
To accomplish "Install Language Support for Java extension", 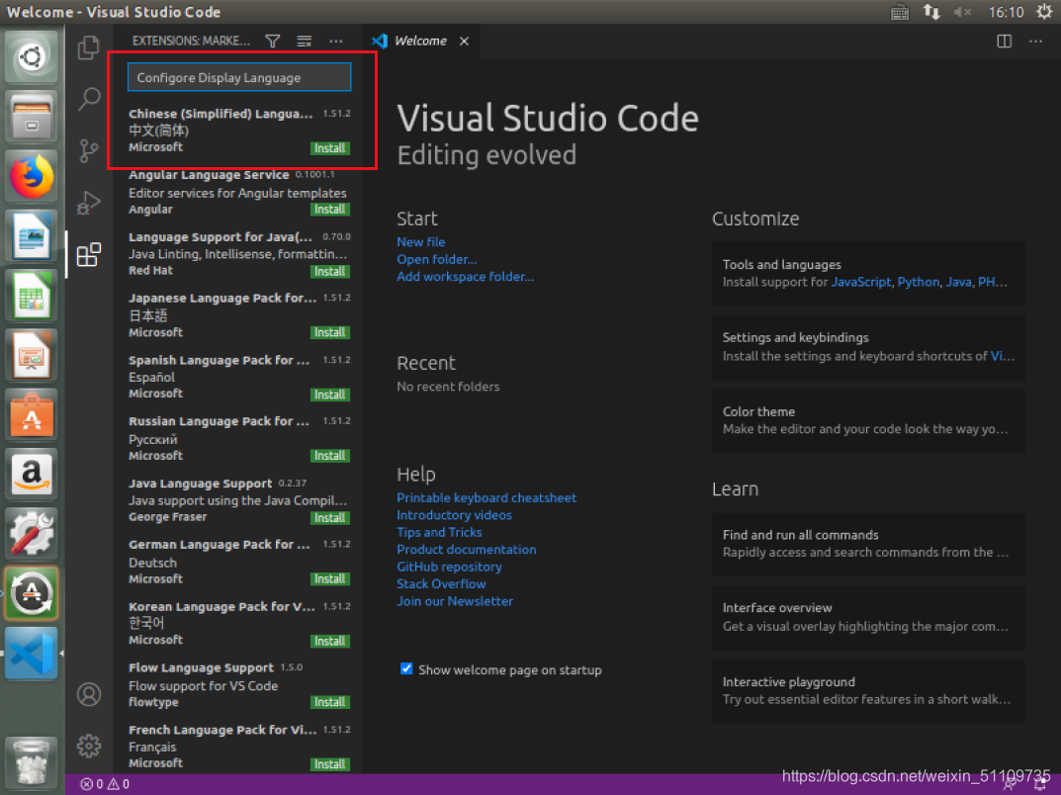I will tap(329, 271).
